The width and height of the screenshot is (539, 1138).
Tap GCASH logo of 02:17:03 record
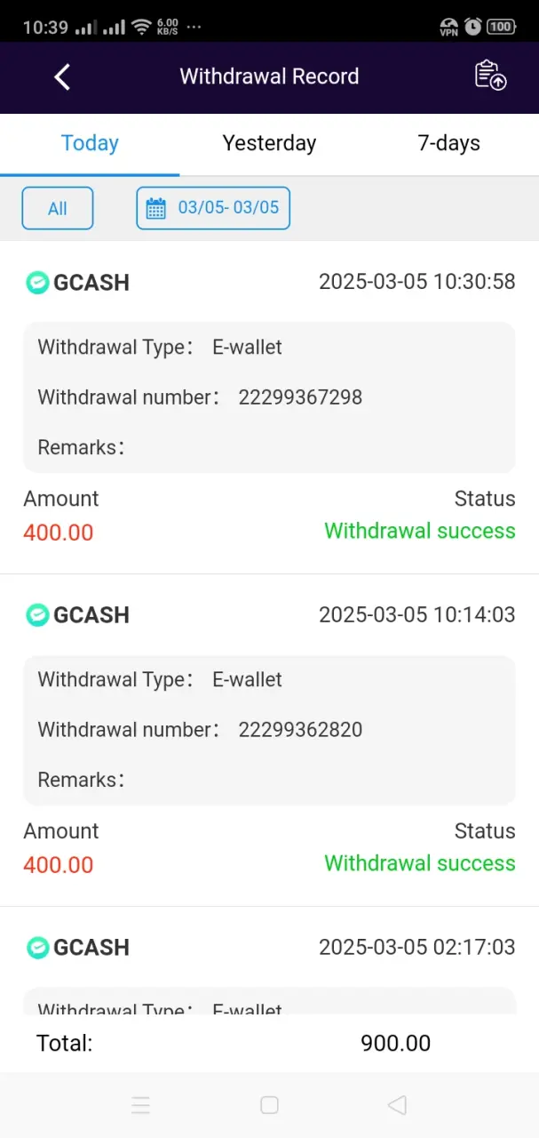coord(37,948)
